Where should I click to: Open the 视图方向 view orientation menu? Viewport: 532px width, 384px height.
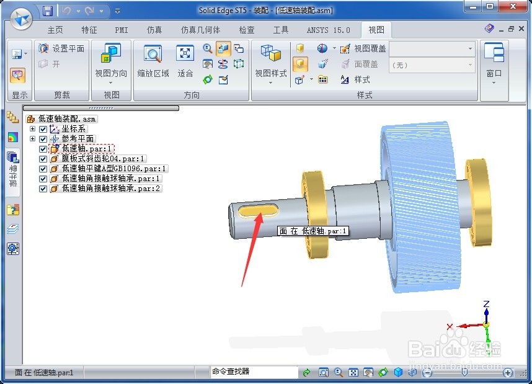click(x=111, y=63)
